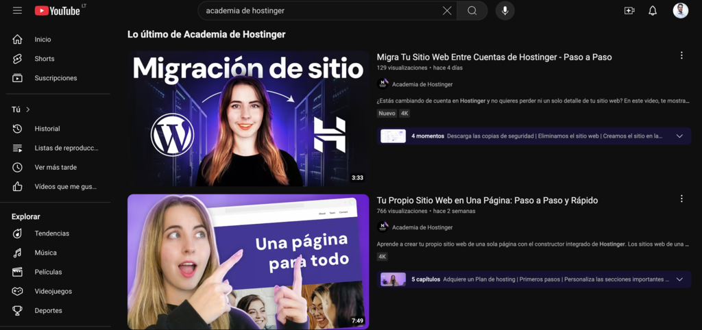Click the liked videos thumbs-up icon
Image resolution: width=702 pixels, height=330 pixels.
click(17, 186)
